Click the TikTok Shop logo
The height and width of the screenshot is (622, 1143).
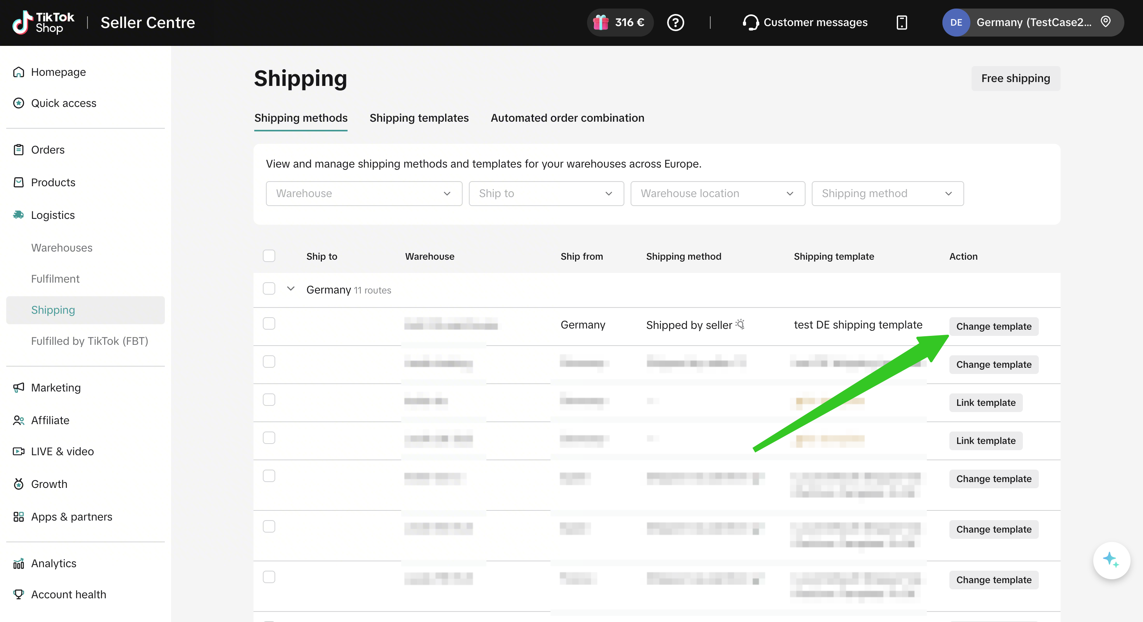tap(44, 22)
